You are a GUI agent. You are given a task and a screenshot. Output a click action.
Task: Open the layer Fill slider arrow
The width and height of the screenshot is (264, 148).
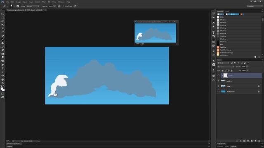pos(247,71)
